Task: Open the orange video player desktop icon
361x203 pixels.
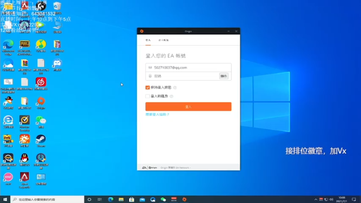Action: click(x=24, y=139)
